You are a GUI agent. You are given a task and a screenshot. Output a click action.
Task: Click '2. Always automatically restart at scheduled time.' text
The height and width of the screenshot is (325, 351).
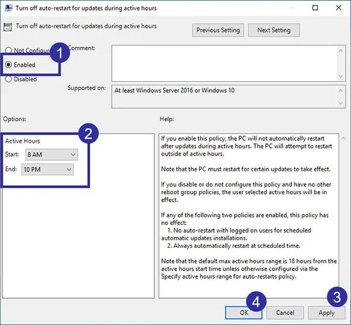click(x=233, y=246)
